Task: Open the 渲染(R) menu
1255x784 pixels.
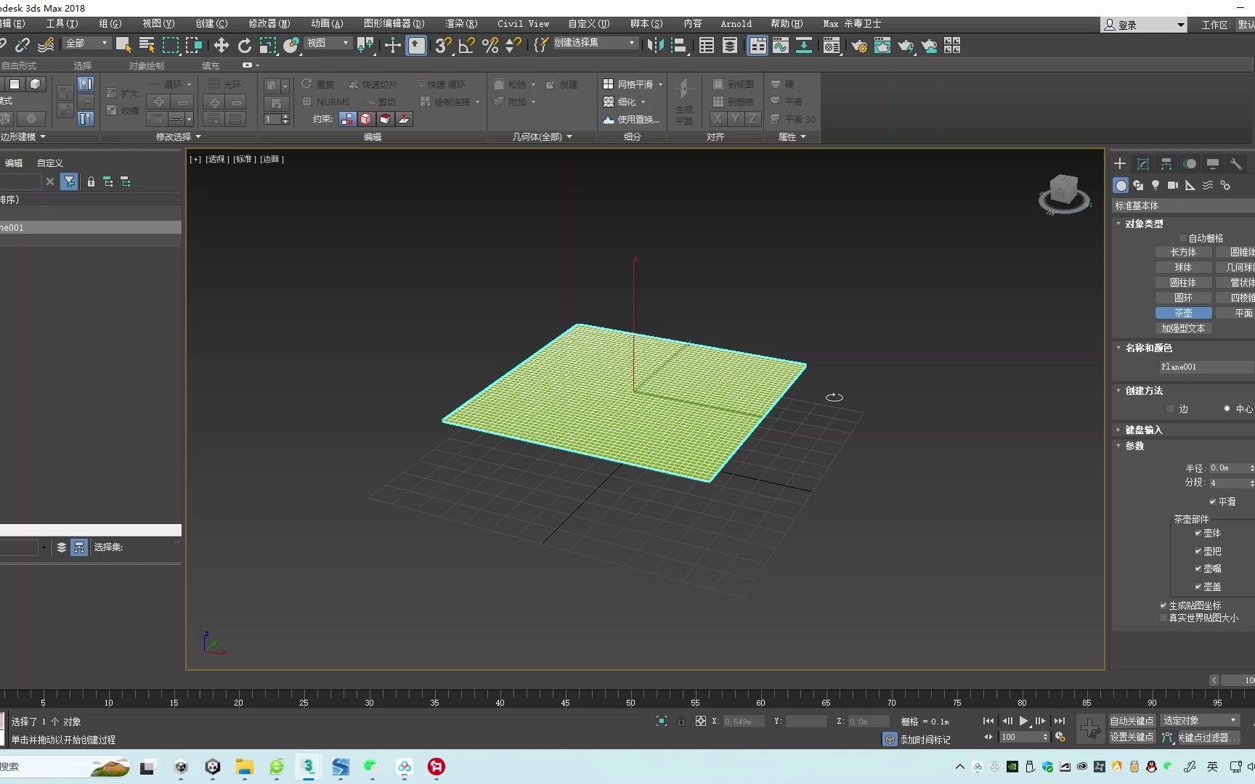Action: click(460, 23)
